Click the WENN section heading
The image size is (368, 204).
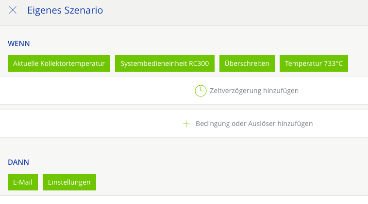click(19, 44)
